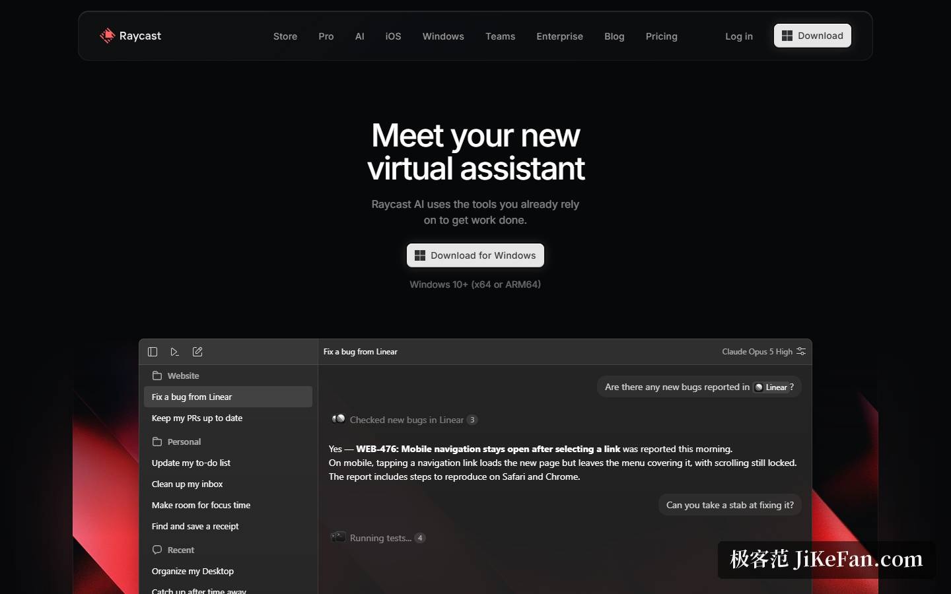Go to the Pro page
Viewport: 951px width, 594px height.
pos(326,36)
